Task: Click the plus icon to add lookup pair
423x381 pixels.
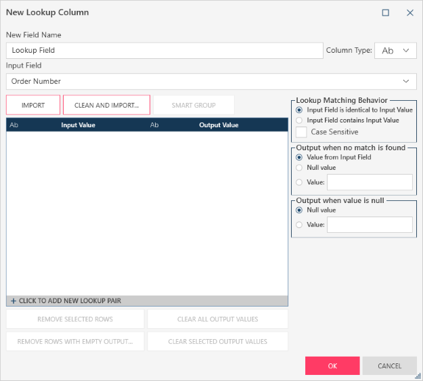Action: 14,301
